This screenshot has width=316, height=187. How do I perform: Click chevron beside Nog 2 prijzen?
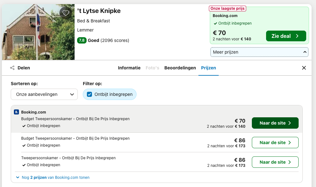pyautogui.click(x=18, y=177)
